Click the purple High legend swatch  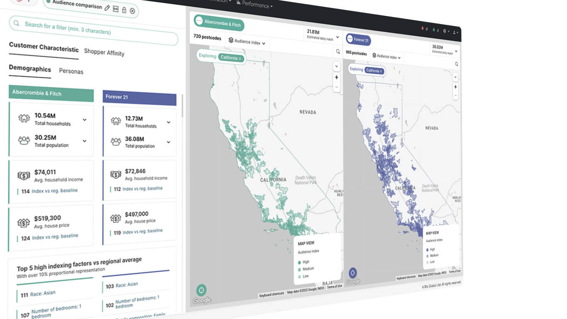coord(427,250)
